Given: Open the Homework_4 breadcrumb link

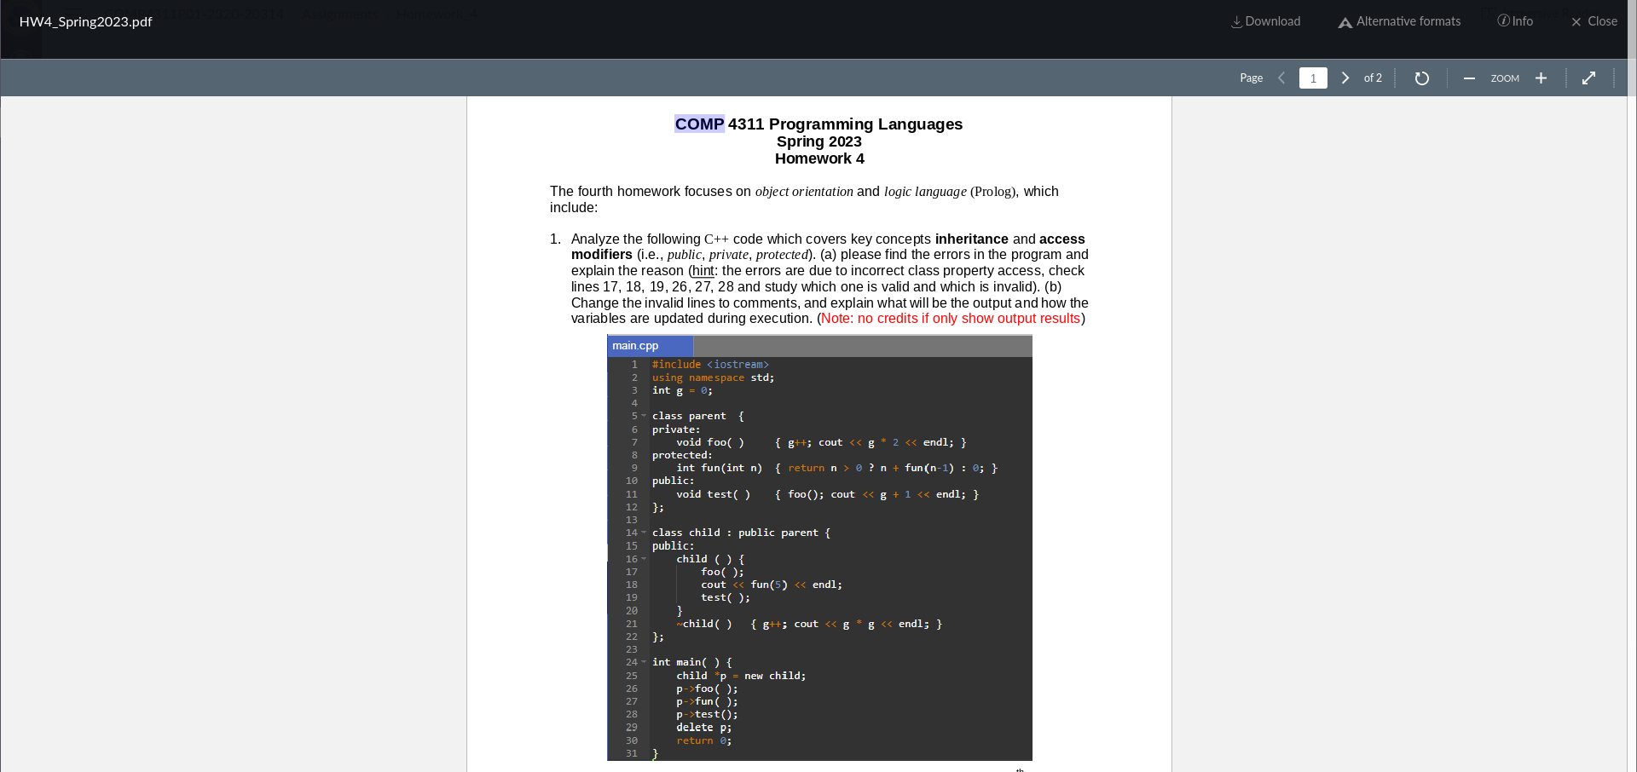Looking at the screenshot, I should coord(435,14).
